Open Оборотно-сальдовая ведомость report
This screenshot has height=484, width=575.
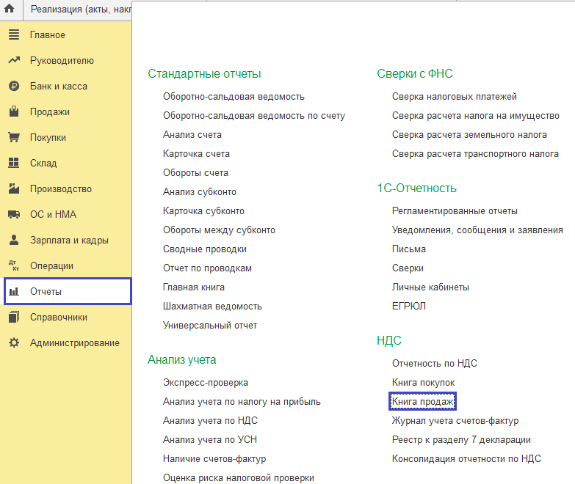(234, 97)
